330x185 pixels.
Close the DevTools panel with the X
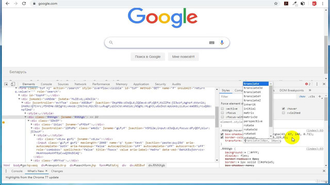click(324, 84)
